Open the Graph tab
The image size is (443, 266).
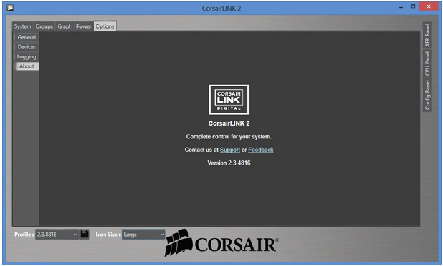(64, 26)
